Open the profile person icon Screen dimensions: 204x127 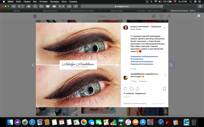[x=169, y=16]
